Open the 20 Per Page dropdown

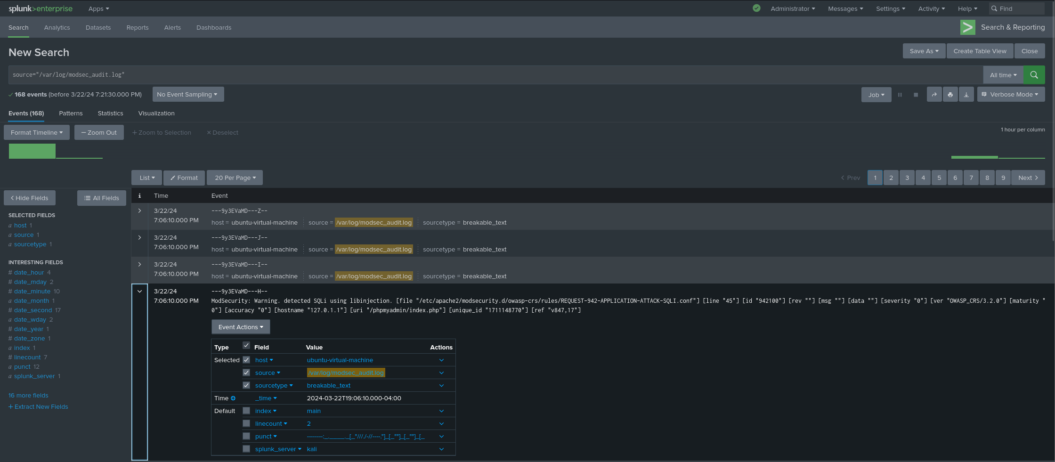click(235, 178)
